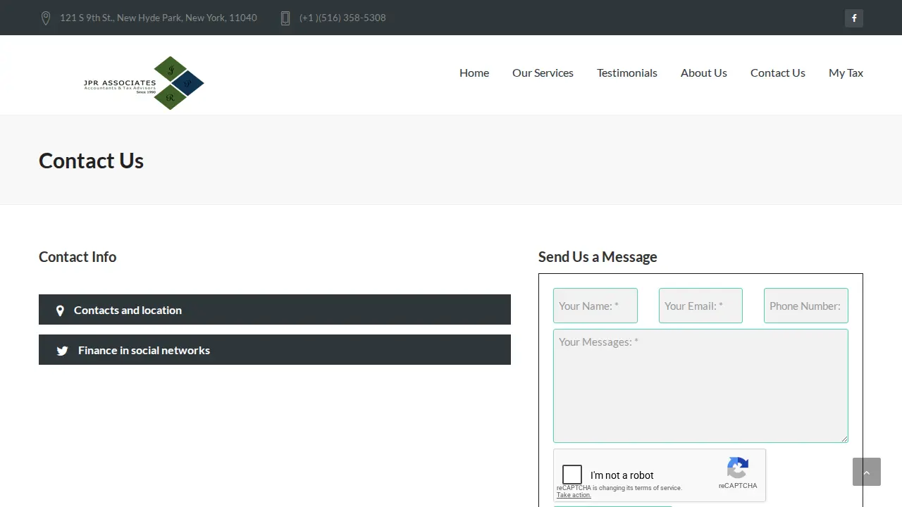This screenshot has height=507, width=902.
Task: Focus the Your Name input field
Action: click(x=595, y=306)
